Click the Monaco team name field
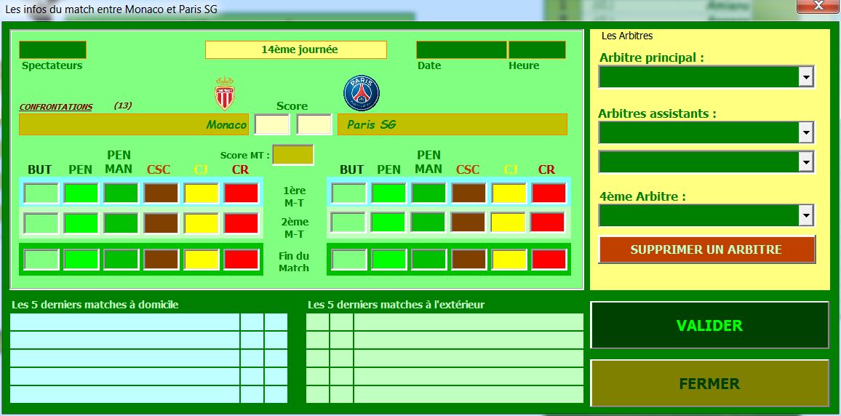The height and width of the screenshot is (416, 841). (134, 124)
